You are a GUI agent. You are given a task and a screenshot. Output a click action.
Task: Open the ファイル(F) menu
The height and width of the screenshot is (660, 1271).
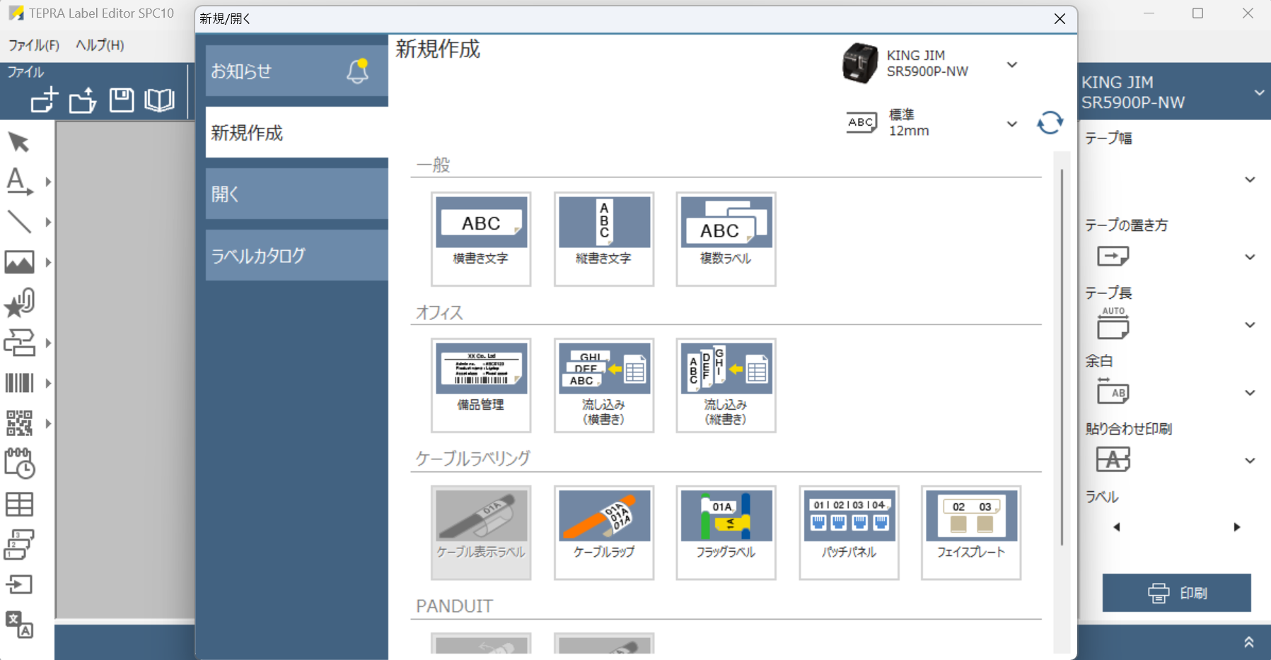click(x=33, y=45)
